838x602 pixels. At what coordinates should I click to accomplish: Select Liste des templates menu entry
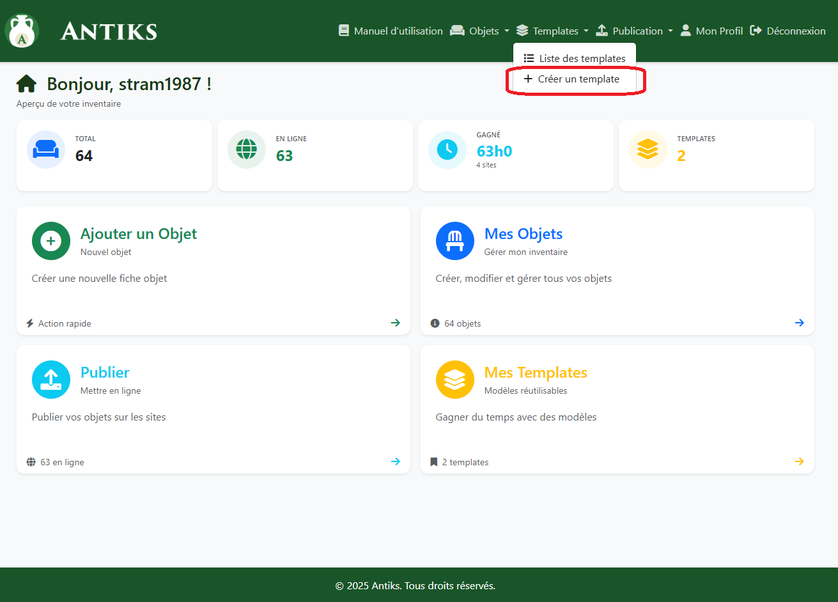[575, 58]
